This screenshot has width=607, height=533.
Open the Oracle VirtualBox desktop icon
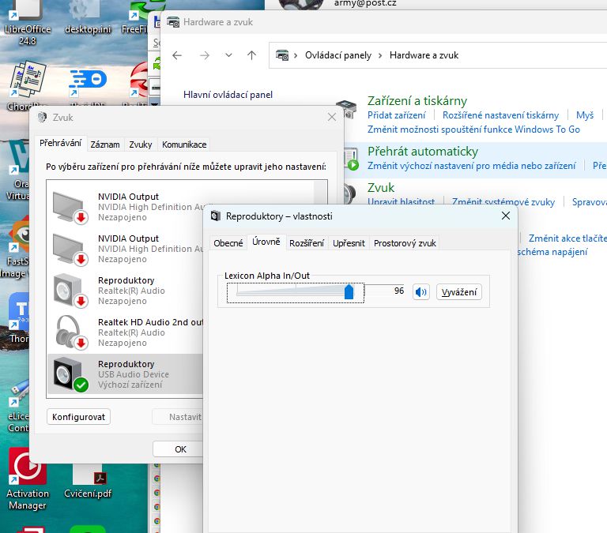(x=17, y=171)
